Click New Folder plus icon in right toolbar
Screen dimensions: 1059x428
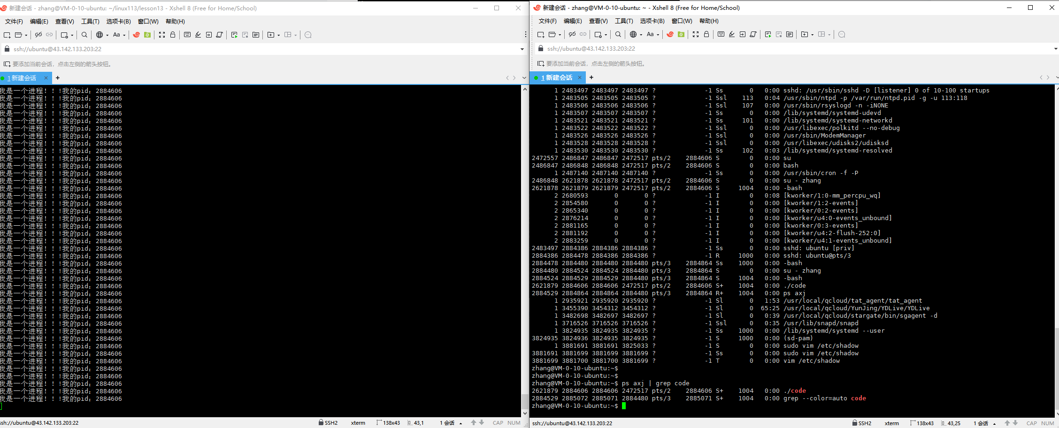point(805,34)
